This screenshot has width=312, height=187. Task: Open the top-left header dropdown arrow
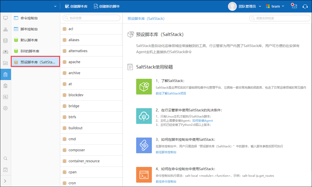55,6
